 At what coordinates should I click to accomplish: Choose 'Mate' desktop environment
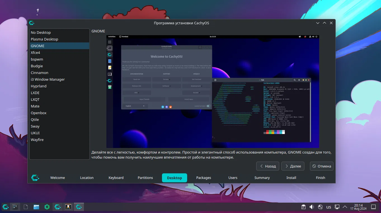pos(60,106)
